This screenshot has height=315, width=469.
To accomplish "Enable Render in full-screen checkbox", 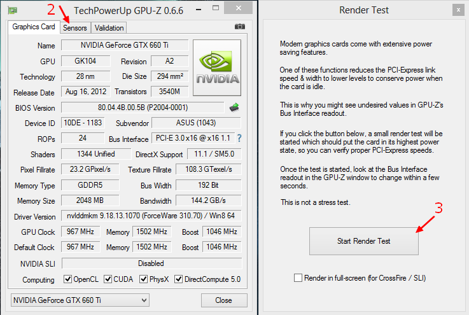I will coord(298,278).
